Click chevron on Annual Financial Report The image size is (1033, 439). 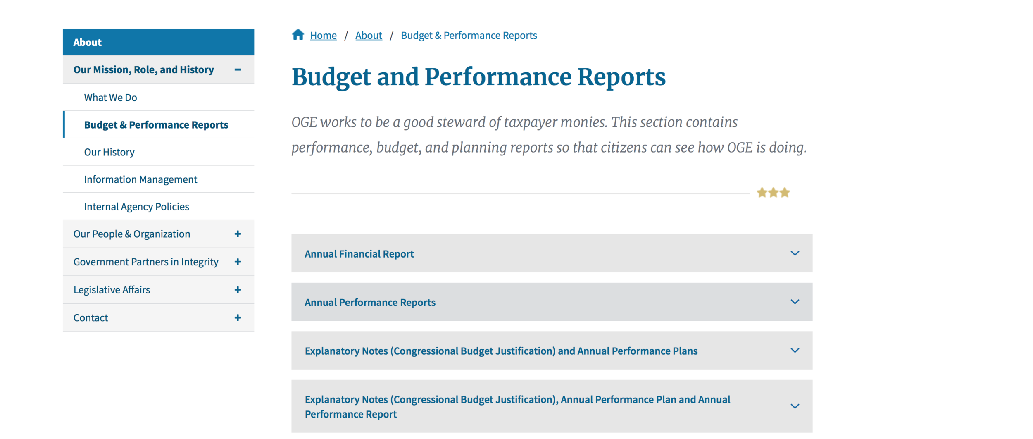point(795,253)
